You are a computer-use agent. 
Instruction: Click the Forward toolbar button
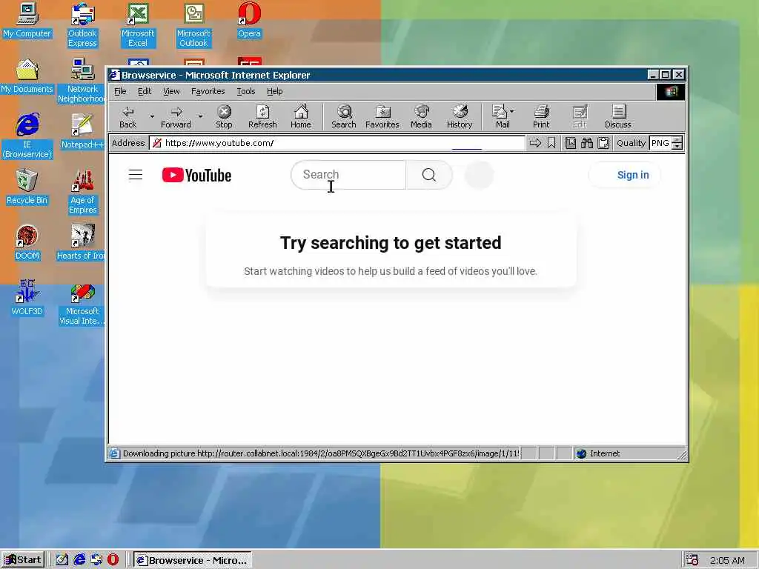coord(176,116)
